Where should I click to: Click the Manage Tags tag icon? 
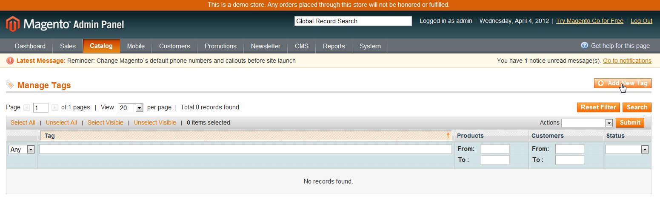10,85
